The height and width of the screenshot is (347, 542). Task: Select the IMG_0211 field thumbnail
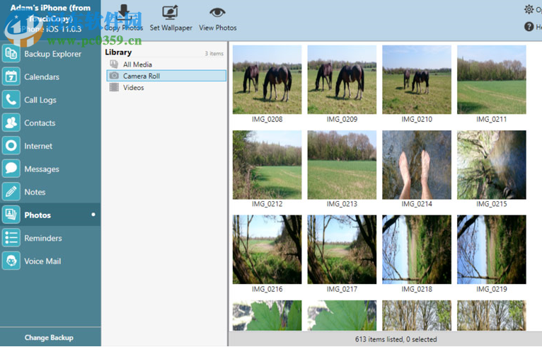(x=492, y=79)
